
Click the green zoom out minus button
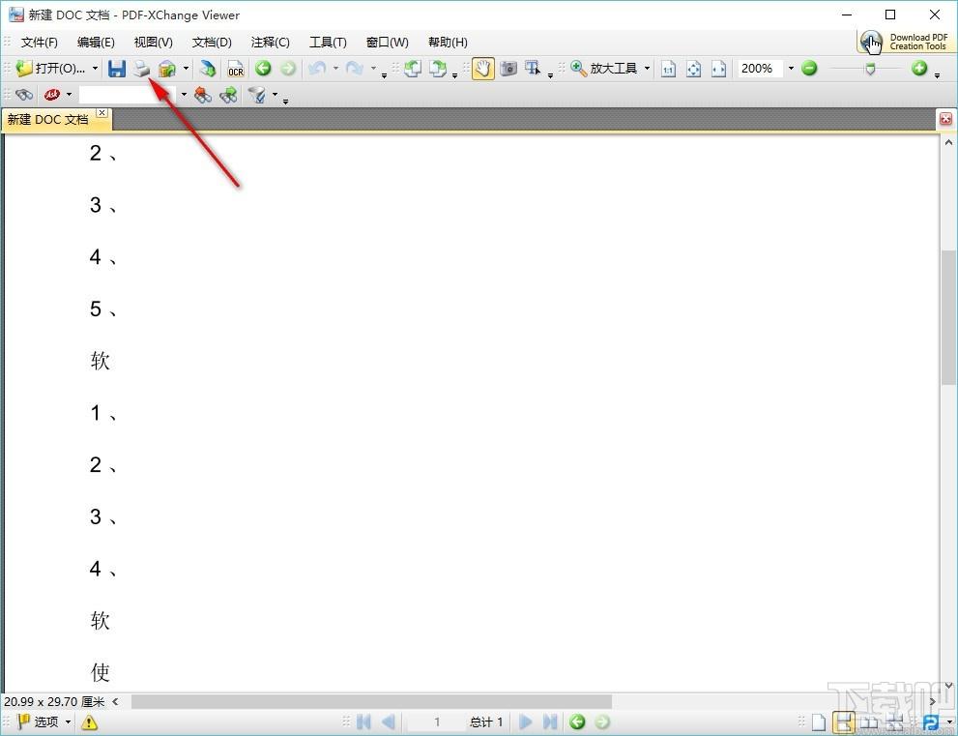809,69
